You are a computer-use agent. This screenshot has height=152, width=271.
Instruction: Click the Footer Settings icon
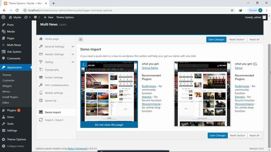point(41,77)
